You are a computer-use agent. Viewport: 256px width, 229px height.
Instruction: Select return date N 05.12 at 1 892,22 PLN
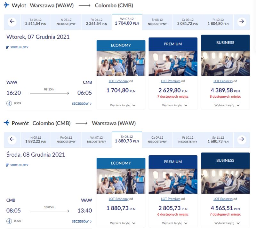(36, 140)
